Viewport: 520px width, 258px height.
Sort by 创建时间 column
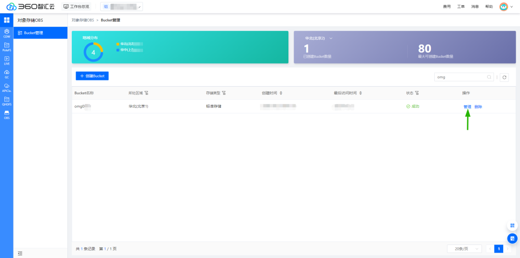pyautogui.click(x=281, y=93)
